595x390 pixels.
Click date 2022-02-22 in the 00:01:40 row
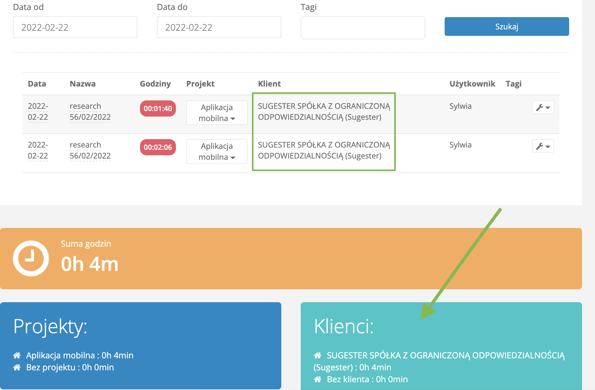point(38,111)
